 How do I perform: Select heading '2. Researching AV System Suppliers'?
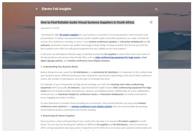pos(58,116)
